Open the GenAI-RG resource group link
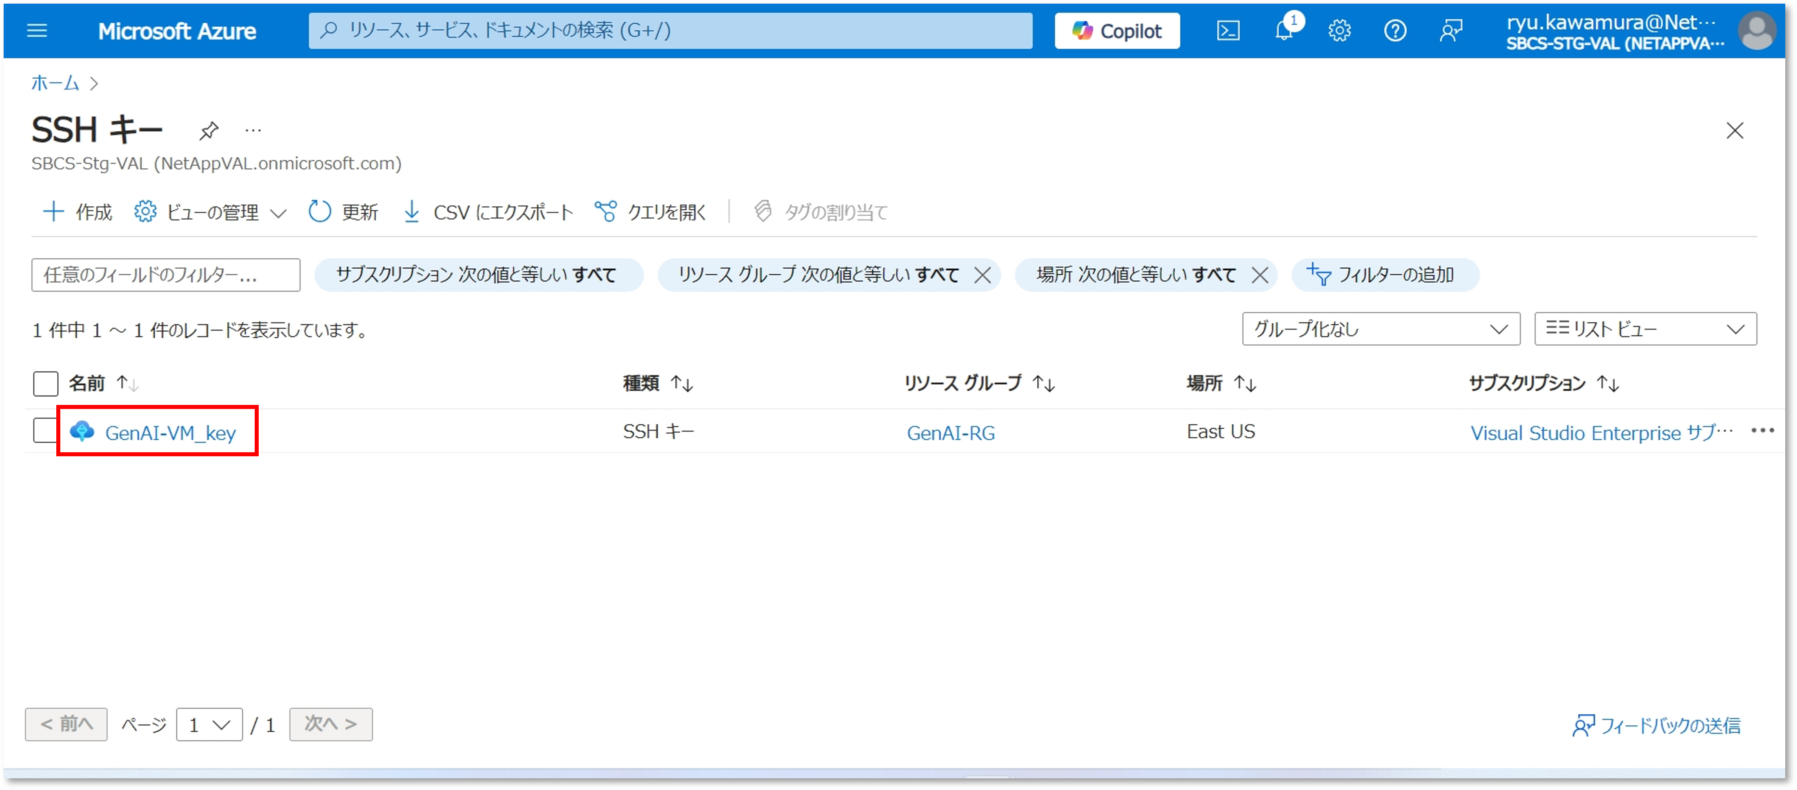 coord(950,433)
